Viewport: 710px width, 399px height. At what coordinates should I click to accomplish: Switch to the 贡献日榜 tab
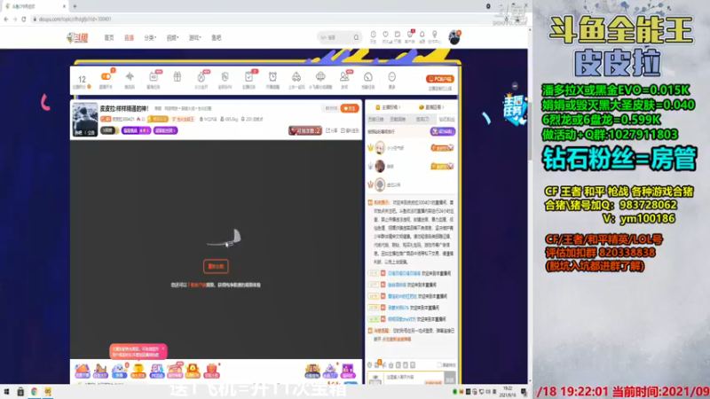375,120
